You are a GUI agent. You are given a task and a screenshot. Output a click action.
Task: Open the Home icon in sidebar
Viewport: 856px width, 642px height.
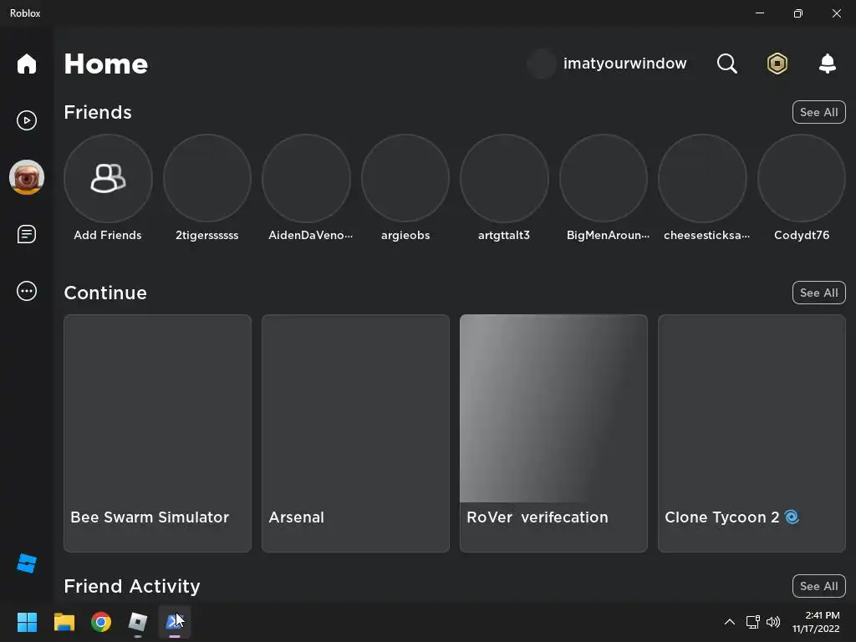tap(26, 64)
